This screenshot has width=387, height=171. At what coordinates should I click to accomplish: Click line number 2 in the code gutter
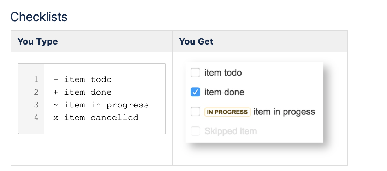(x=36, y=92)
